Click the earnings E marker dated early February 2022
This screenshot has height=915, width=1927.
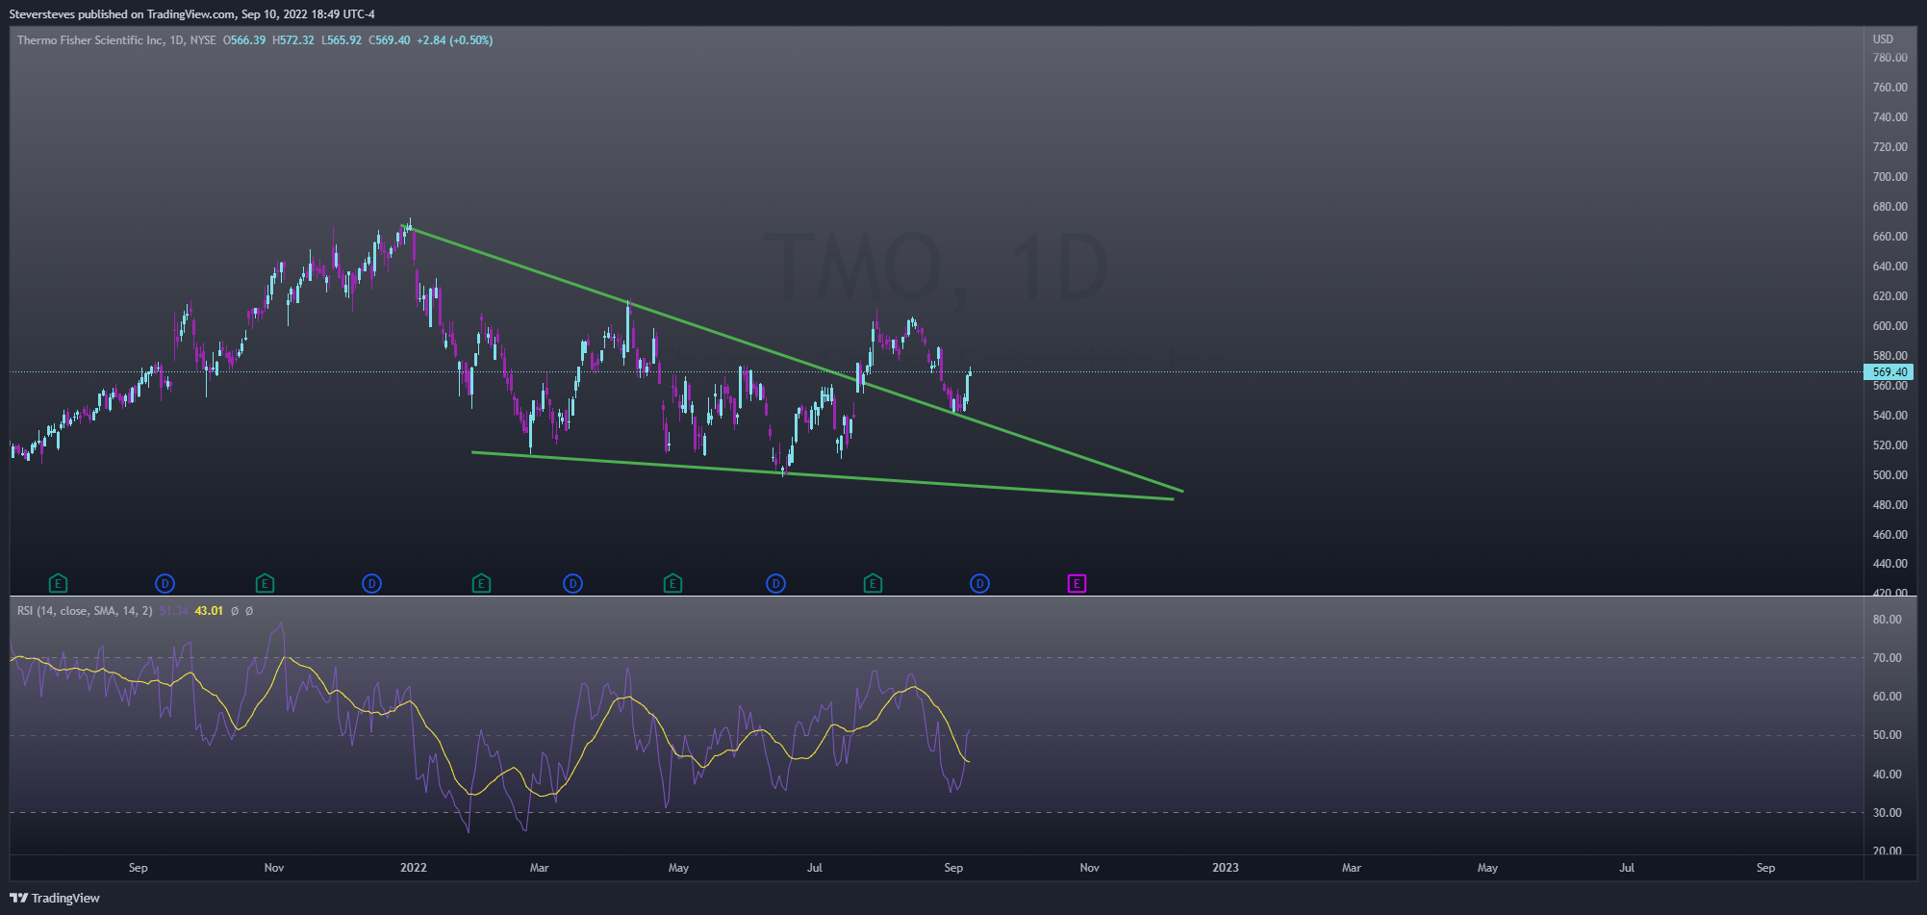481,583
